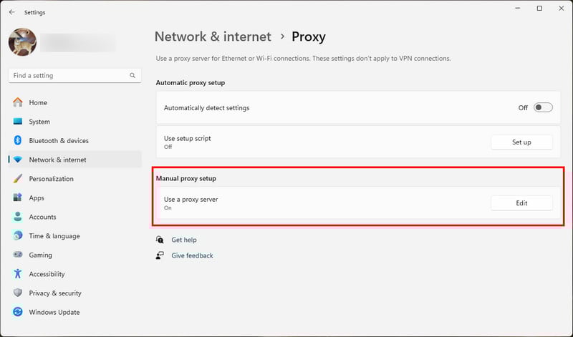
Task: Click the Time & language clock icon
Action: pyautogui.click(x=17, y=235)
